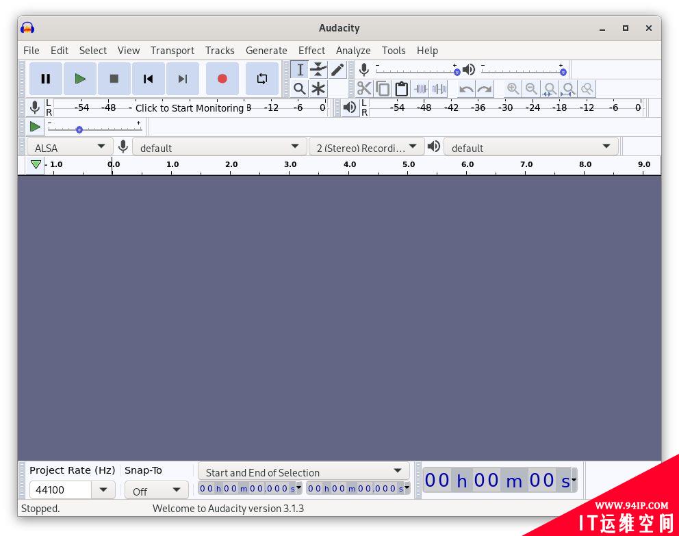Click the Silence audio selection icon
679x536 pixels.
point(439,89)
